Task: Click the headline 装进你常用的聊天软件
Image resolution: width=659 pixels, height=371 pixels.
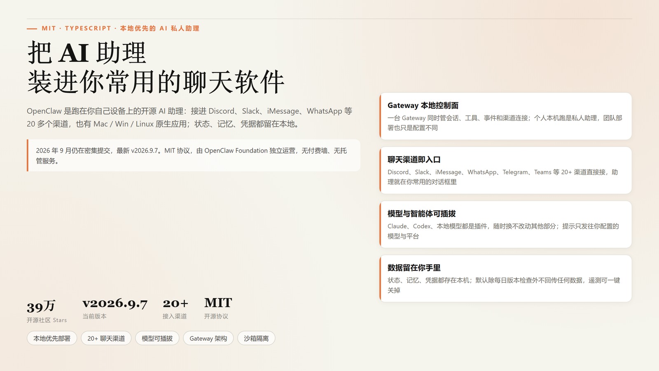Action: pyautogui.click(x=156, y=82)
